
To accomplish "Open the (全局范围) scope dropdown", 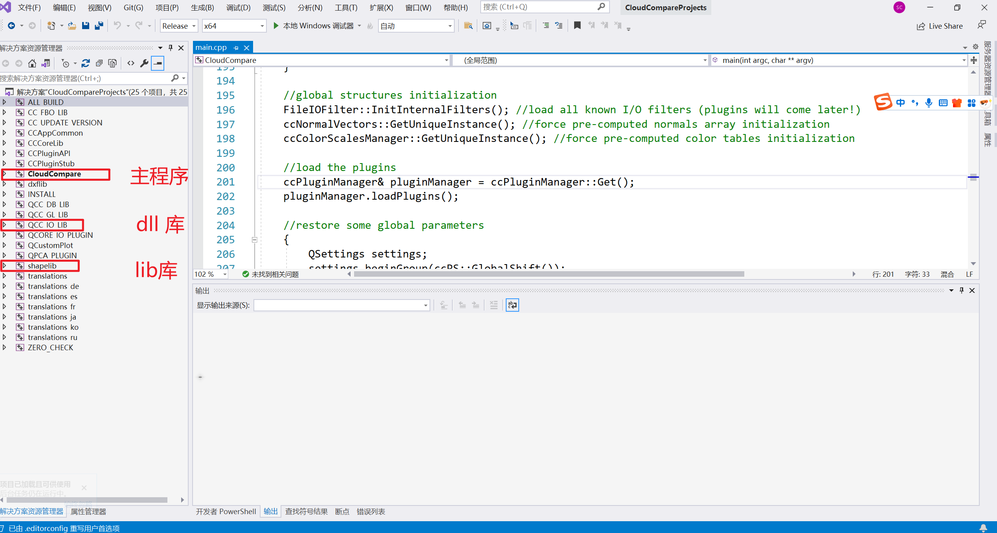I will [x=580, y=60].
